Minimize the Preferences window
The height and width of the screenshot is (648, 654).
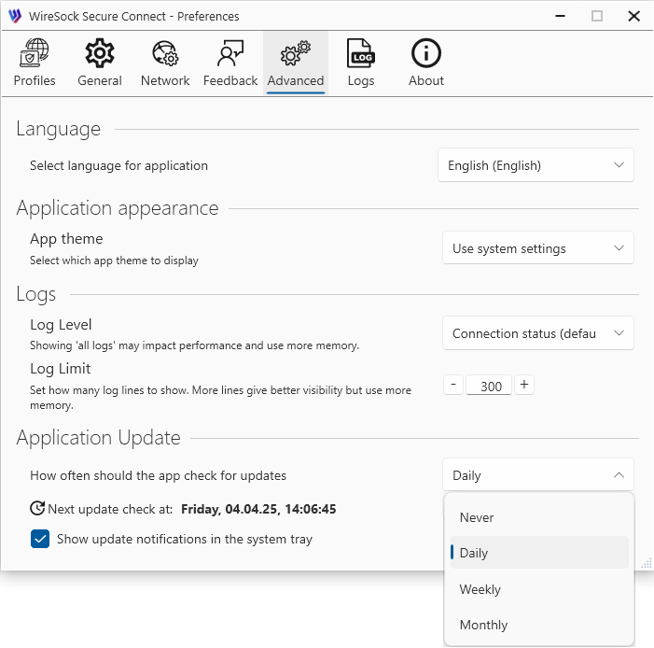pos(560,16)
